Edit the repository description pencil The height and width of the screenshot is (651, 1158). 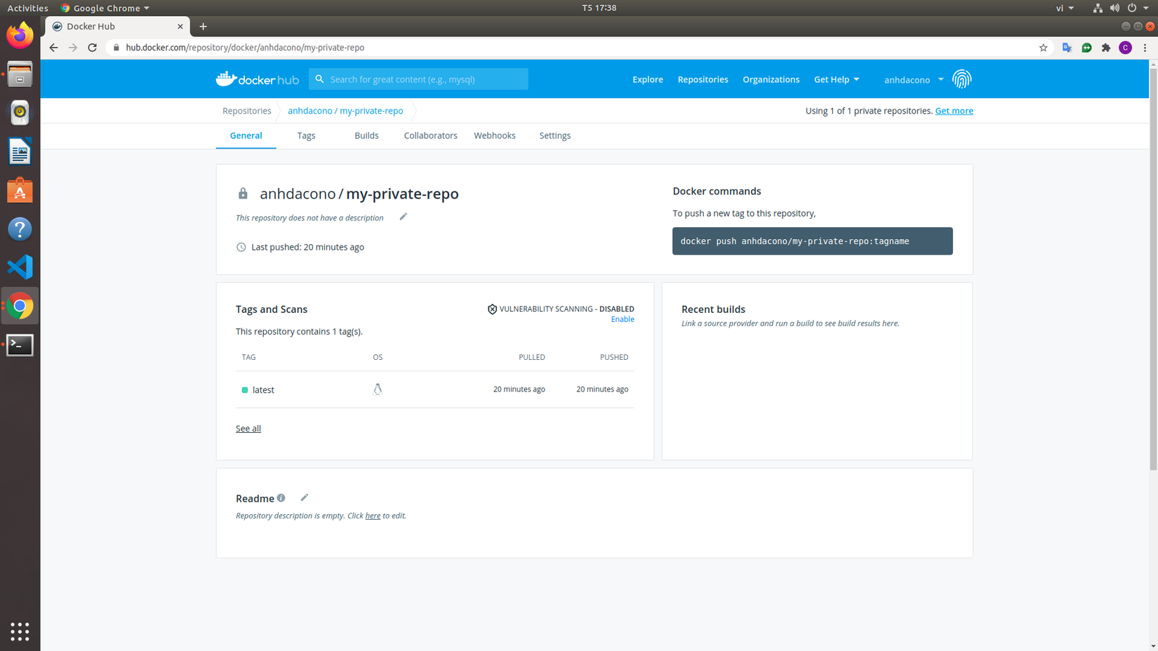click(403, 217)
